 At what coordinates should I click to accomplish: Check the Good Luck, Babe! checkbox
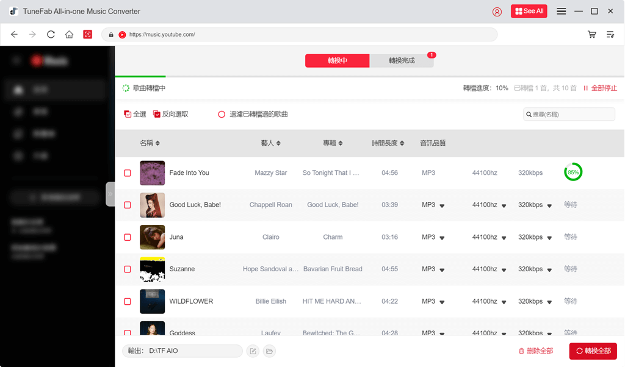click(128, 205)
